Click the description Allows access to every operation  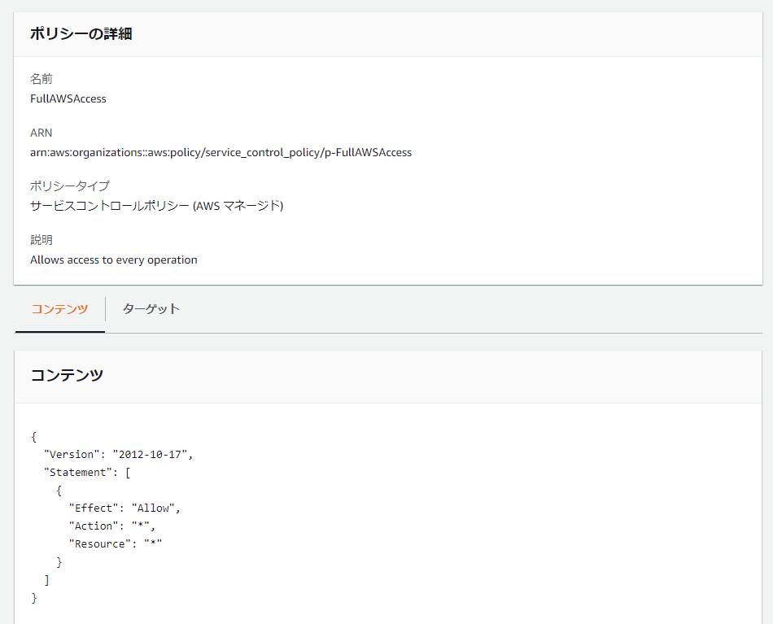[113, 260]
